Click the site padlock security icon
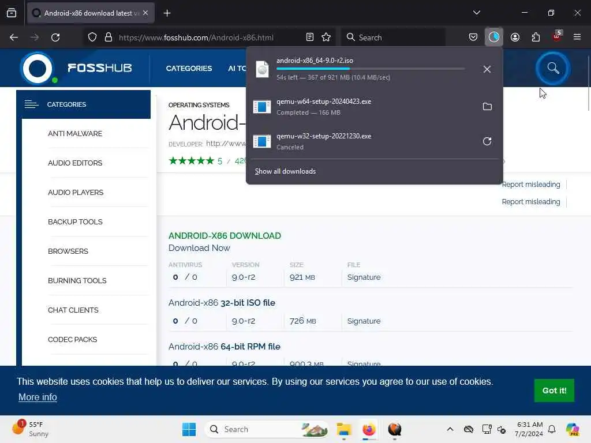This screenshot has width=591, height=443. (109, 37)
